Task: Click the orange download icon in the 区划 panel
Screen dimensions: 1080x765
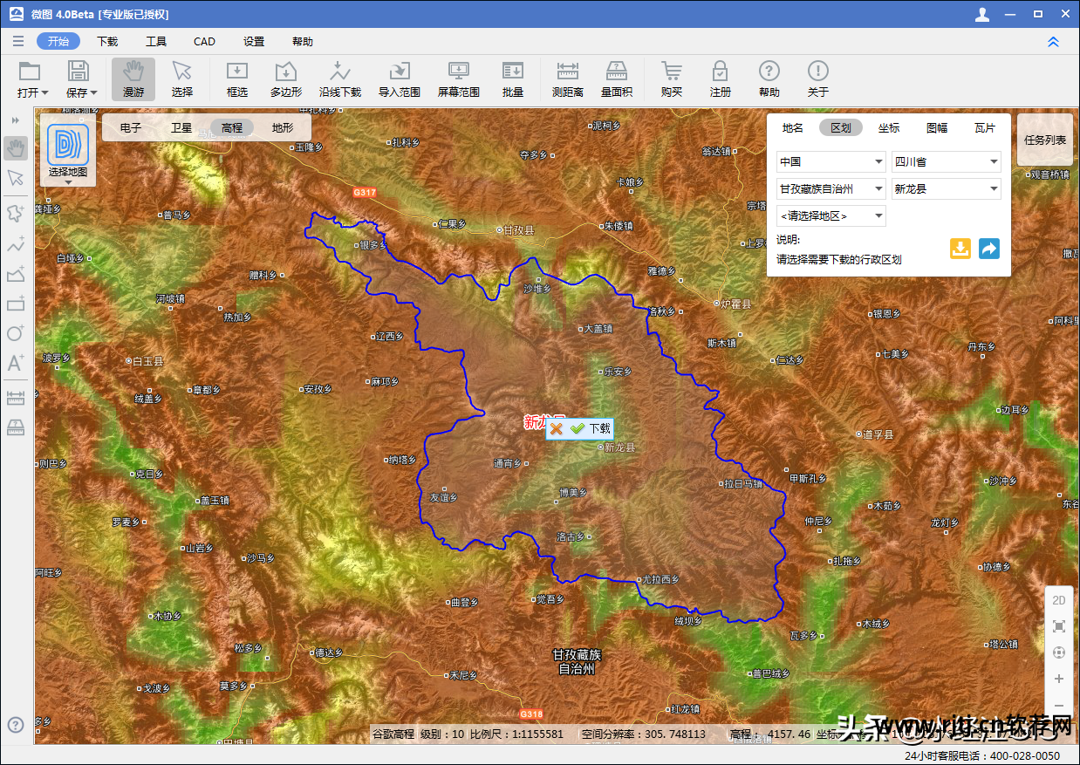Action: (960, 249)
